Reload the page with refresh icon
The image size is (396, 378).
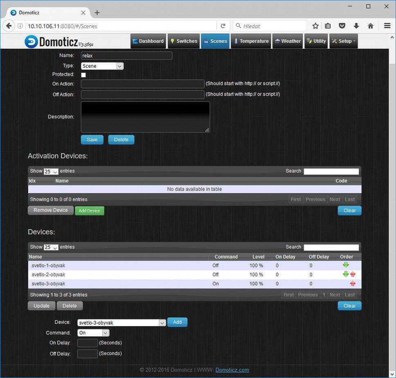click(223, 26)
